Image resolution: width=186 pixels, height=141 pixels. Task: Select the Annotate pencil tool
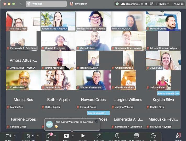point(99,136)
